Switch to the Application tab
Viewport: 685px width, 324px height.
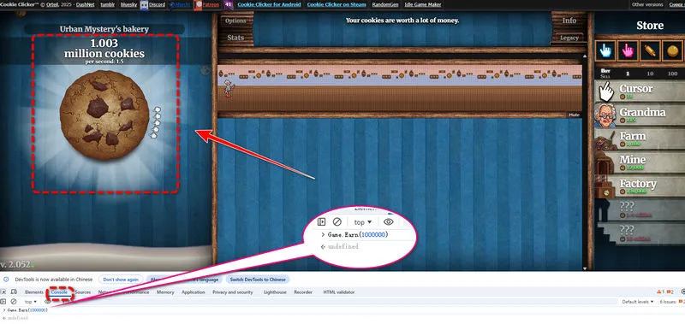[x=194, y=292]
